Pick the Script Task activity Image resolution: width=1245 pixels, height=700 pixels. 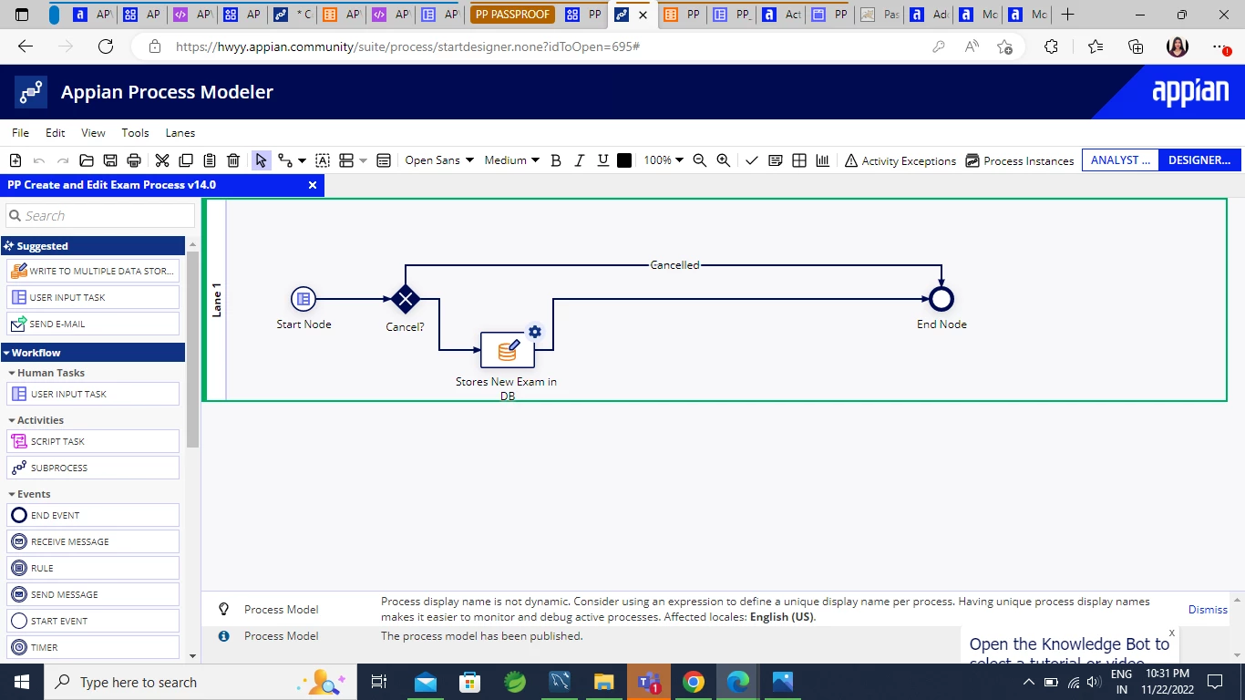(x=93, y=441)
